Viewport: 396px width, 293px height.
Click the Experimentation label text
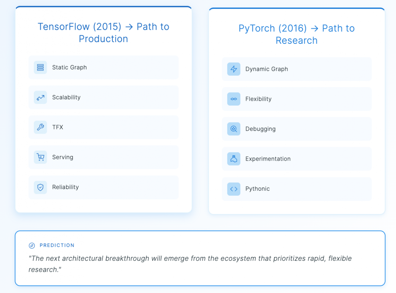(268, 159)
